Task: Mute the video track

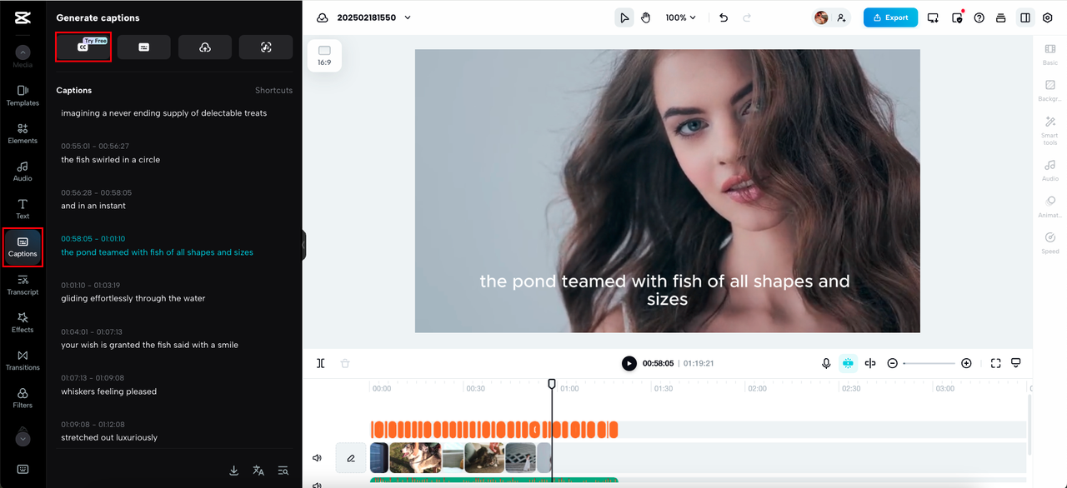Action: click(317, 458)
